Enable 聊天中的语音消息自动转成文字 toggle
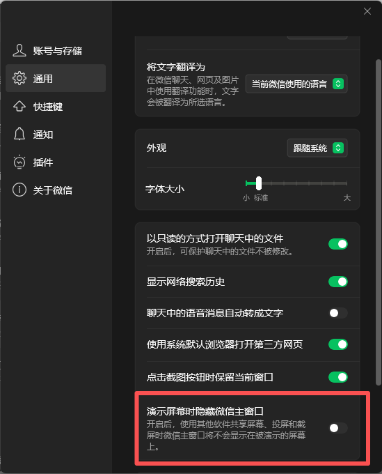This screenshot has width=382, height=474. pos(338,313)
